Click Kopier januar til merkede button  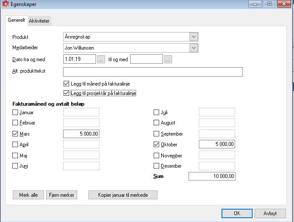pyautogui.click(x=123, y=195)
